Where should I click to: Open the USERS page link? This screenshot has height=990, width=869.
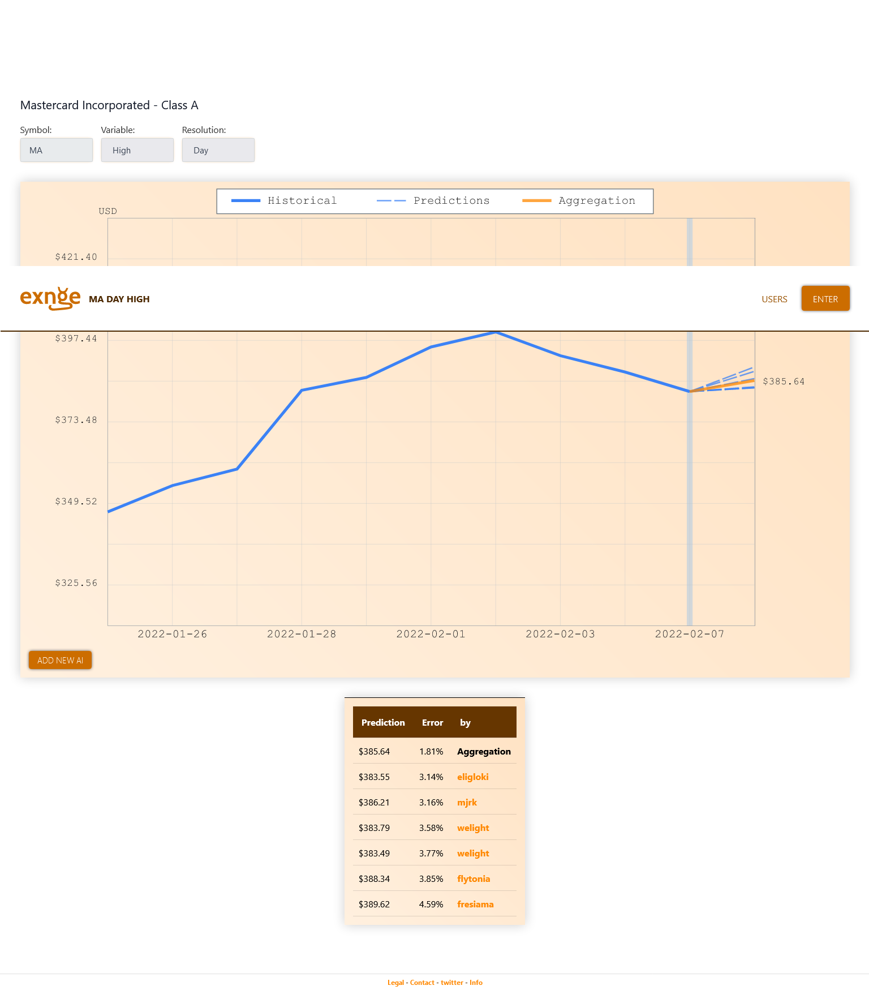[774, 299]
